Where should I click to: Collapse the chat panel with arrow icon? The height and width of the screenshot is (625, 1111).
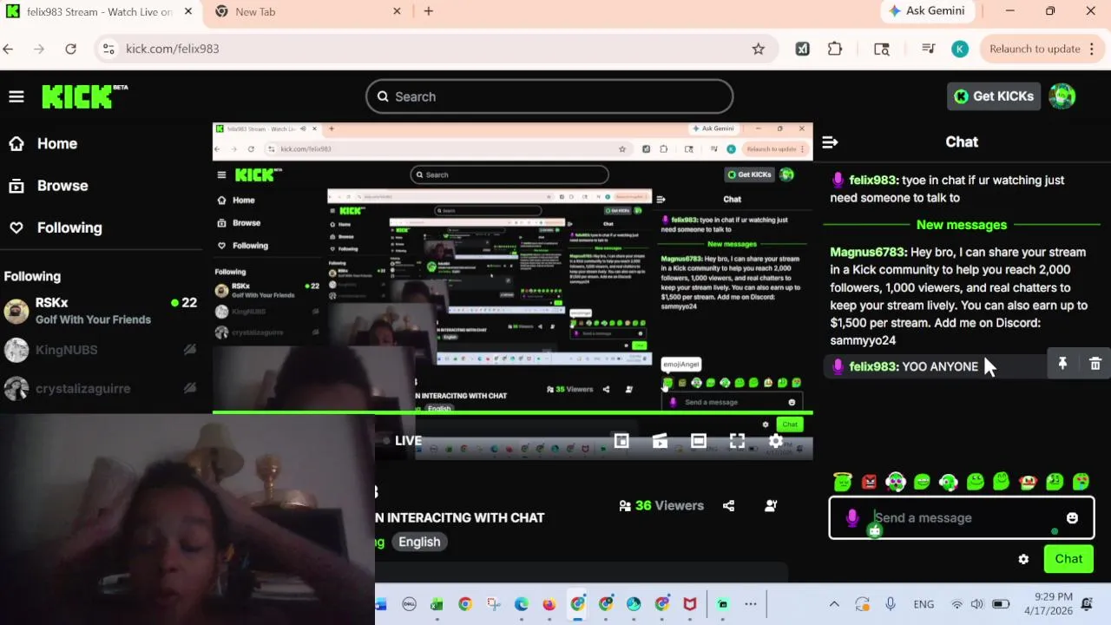pos(830,141)
